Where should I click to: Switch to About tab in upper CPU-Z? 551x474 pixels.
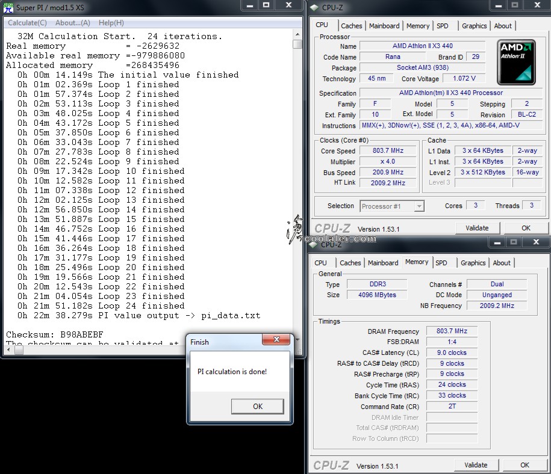pos(503,26)
